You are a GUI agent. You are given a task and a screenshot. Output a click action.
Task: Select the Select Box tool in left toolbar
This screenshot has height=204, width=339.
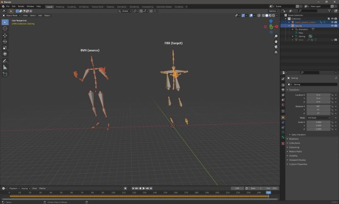click(5, 22)
